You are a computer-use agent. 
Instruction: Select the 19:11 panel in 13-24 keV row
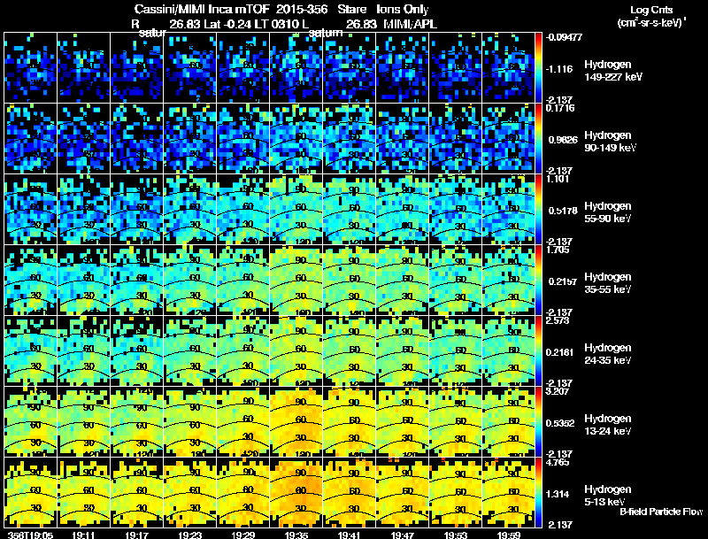(83, 421)
